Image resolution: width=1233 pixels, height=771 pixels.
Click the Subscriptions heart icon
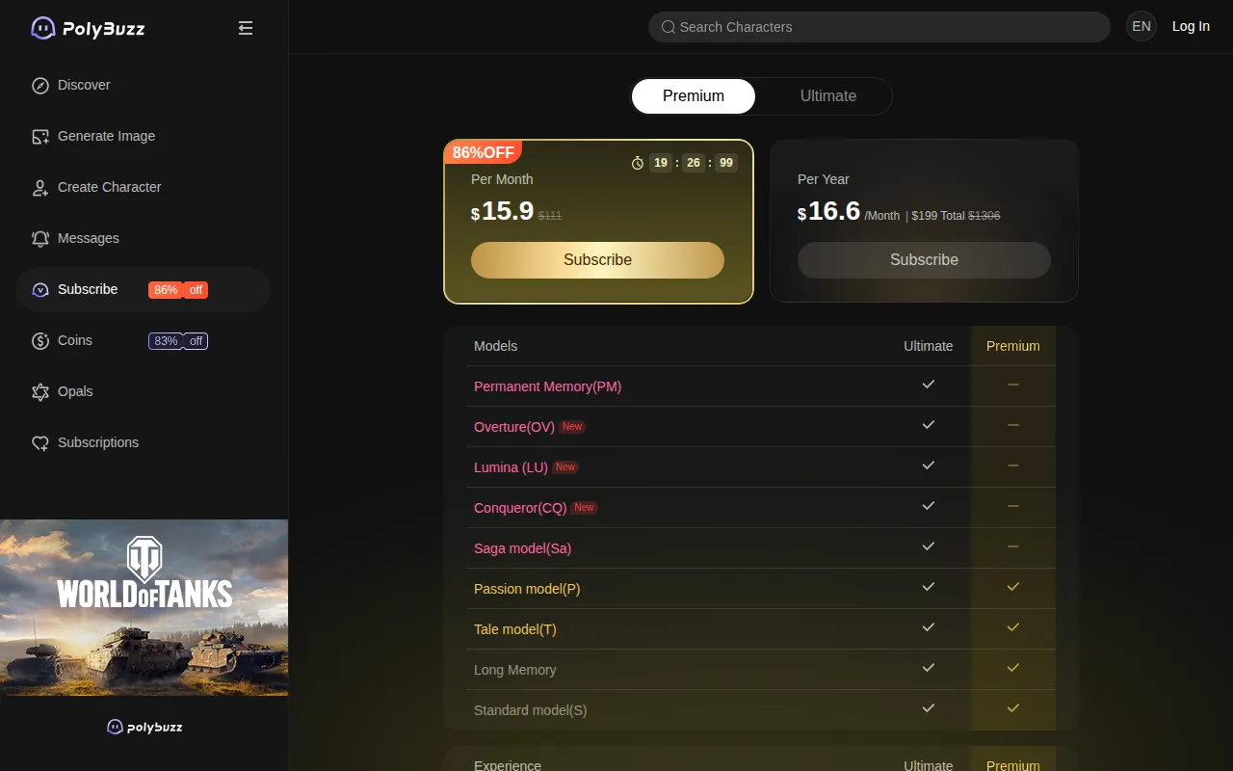[x=40, y=443]
